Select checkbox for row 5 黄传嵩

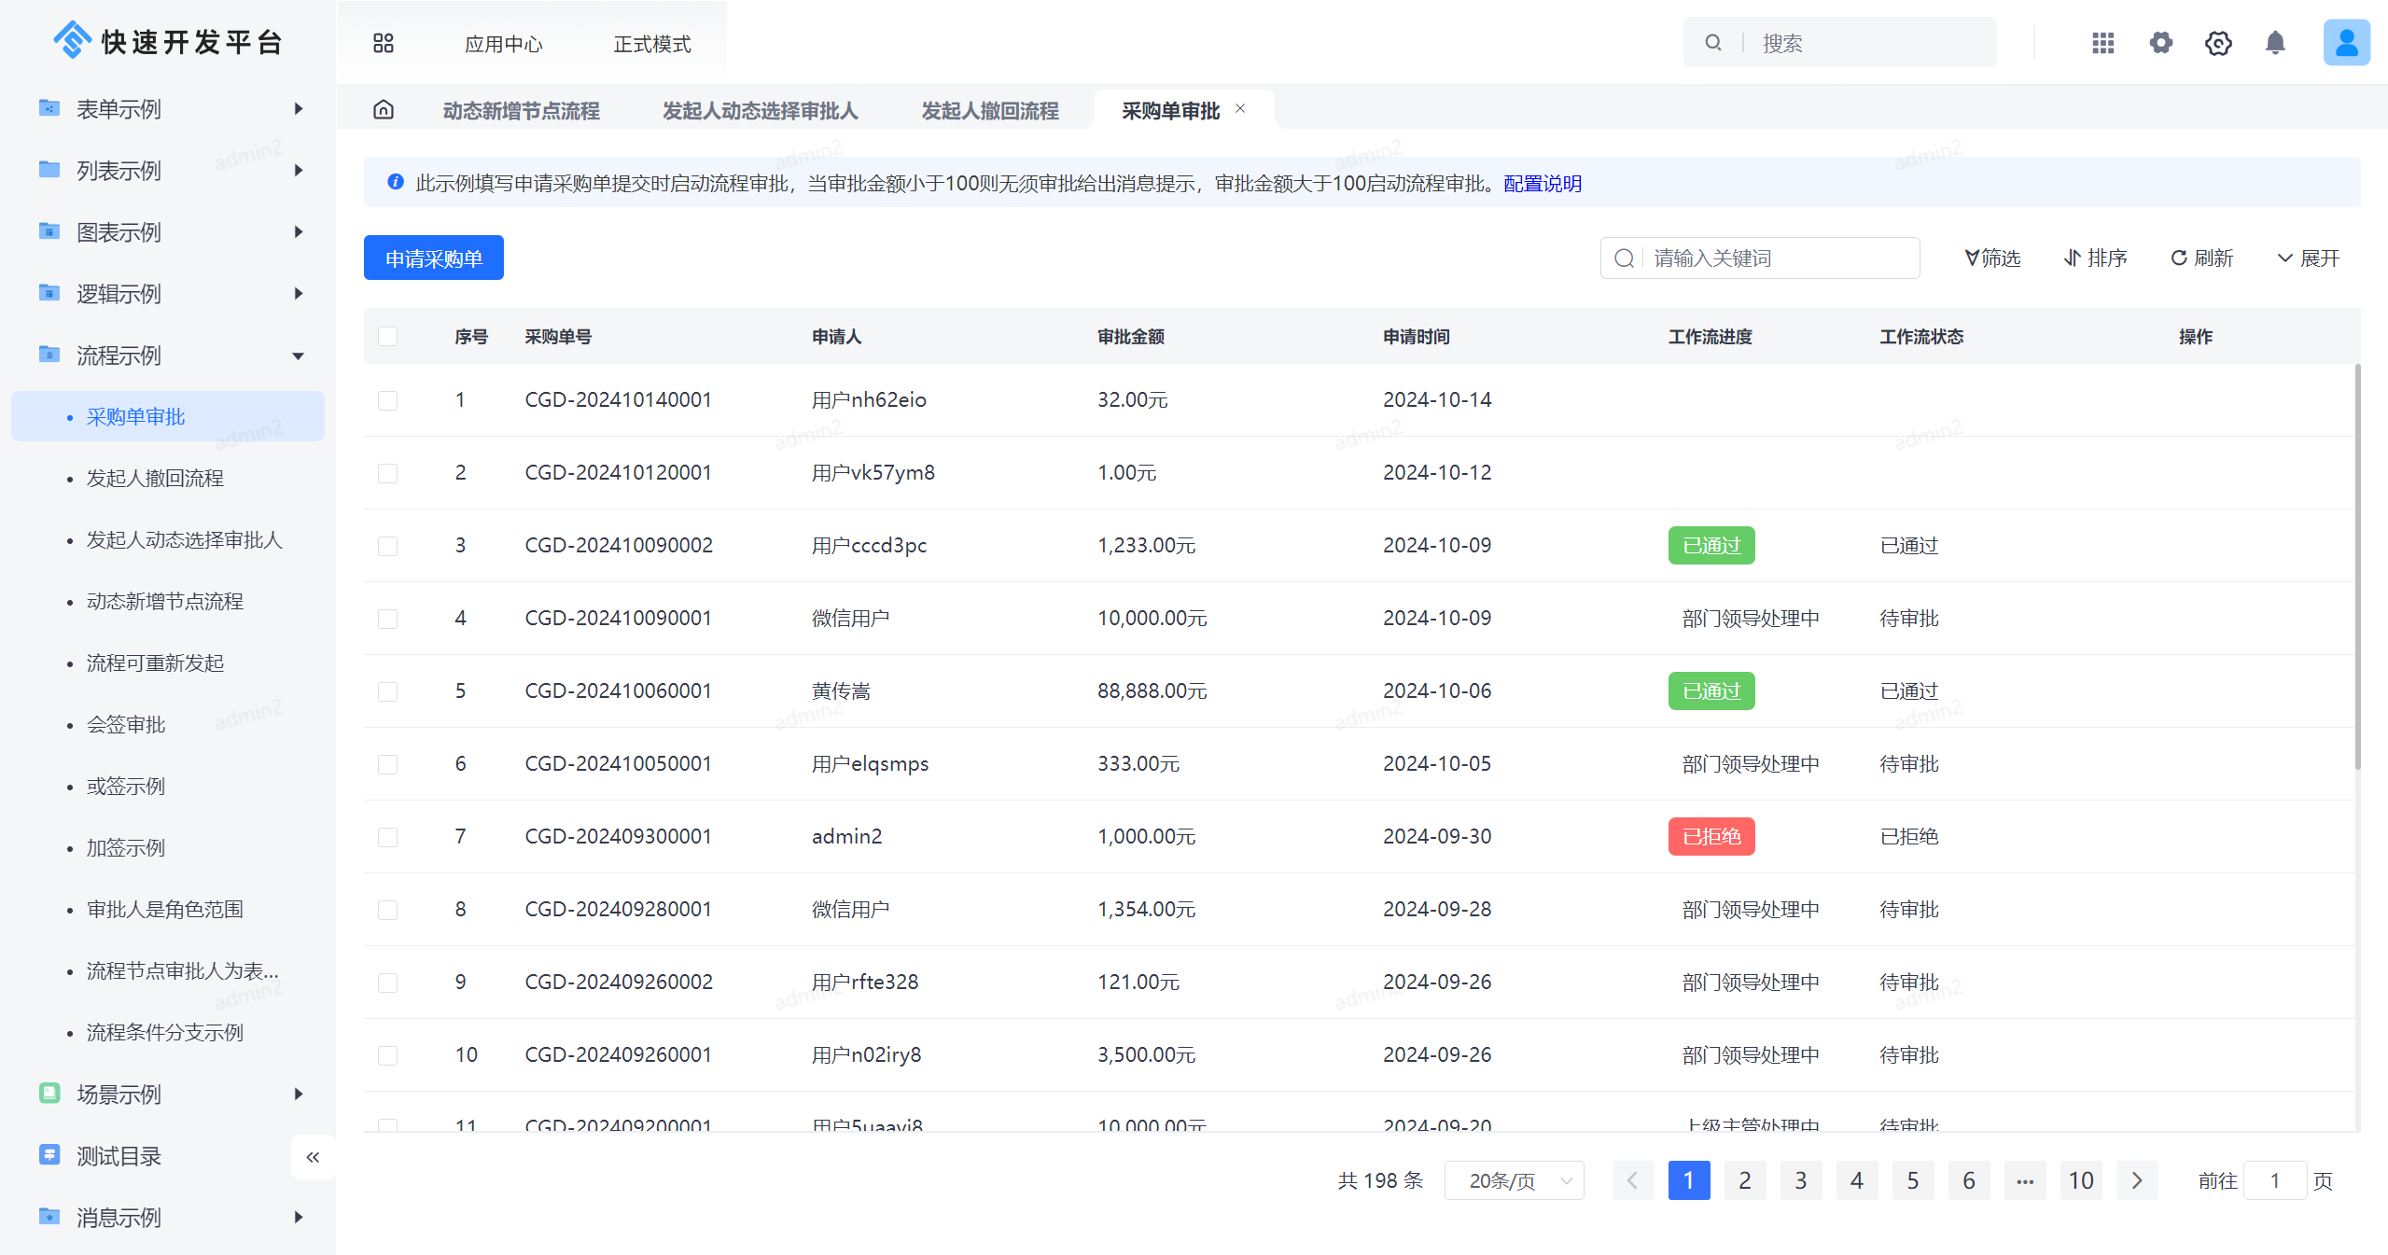click(x=388, y=691)
